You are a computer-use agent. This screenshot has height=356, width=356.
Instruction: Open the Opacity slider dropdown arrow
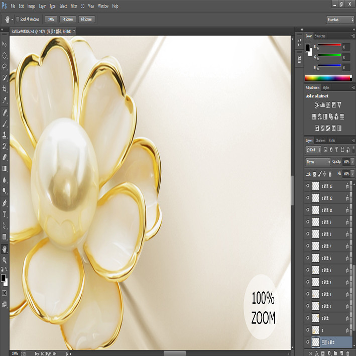tap(352, 162)
